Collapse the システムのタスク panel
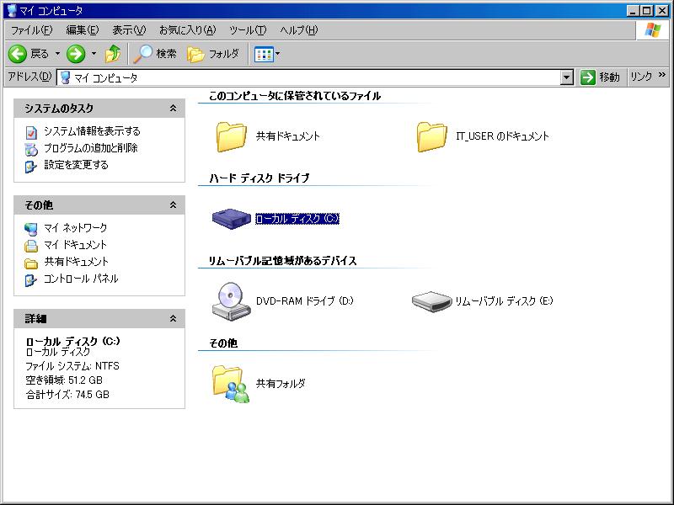The height and width of the screenshot is (505, 674). pyautogui.click(x=173, y=109)
